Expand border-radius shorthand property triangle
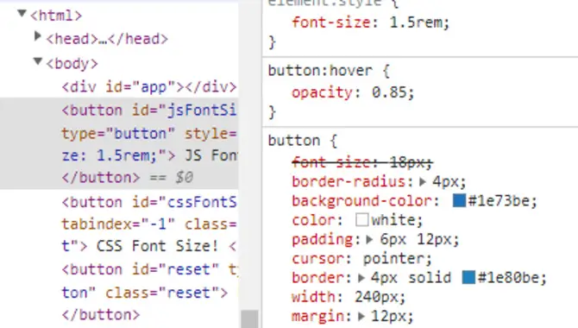The image size is (578, 328). pos(423,181)
